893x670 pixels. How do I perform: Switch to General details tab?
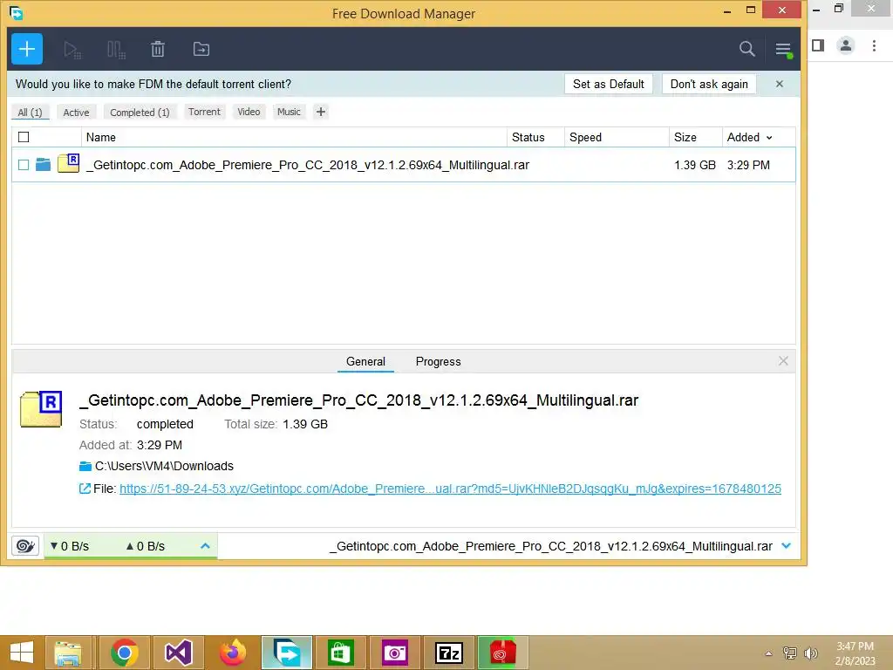[365, 361]
